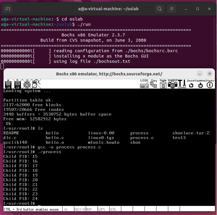Take a snapshot with the camera icon
The width and height of the screenshot is (217, 215).
tap(172, 84)
